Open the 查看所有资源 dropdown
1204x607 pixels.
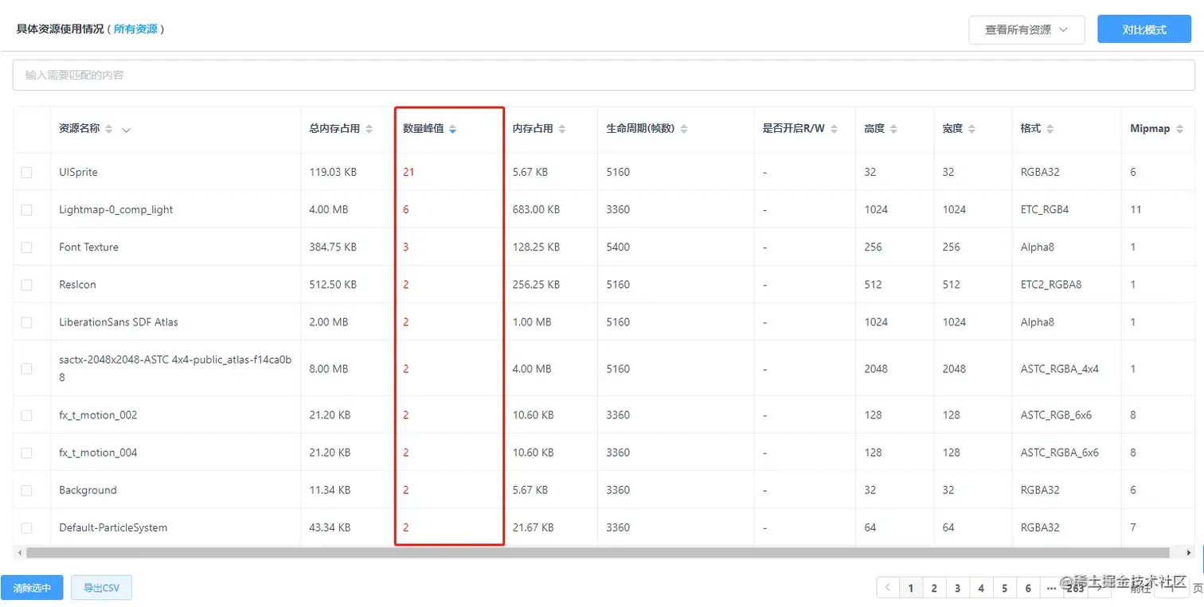[1026, 29]
